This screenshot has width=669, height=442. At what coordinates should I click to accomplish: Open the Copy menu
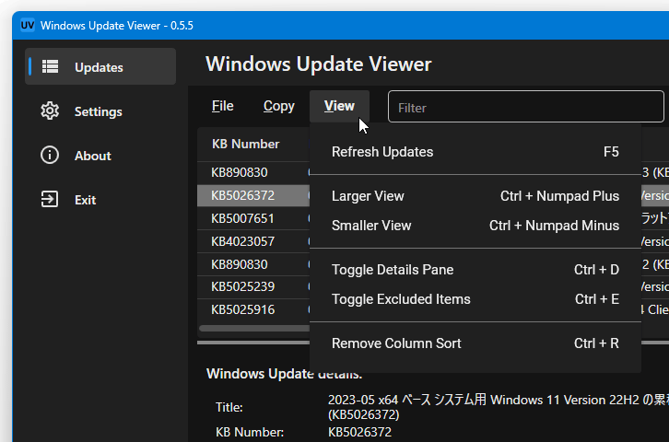click(x=278, y=106)
